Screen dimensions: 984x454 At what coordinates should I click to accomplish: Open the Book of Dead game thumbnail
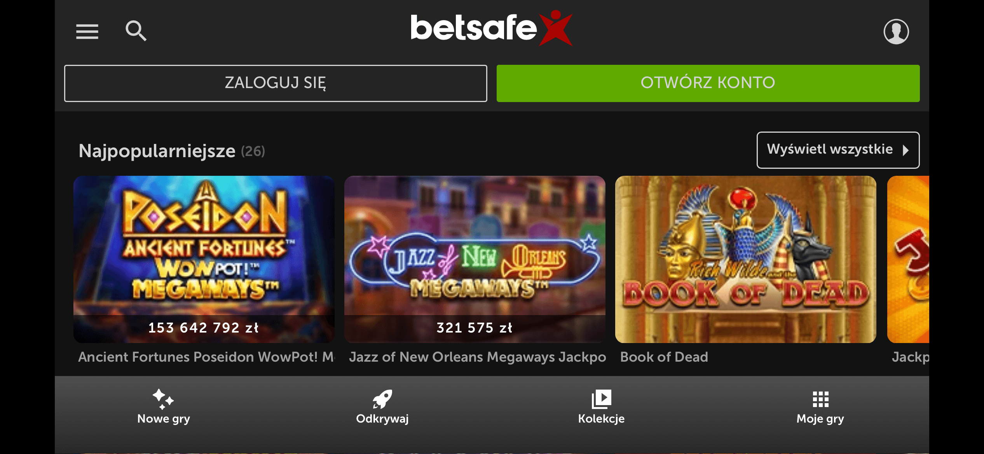tap(746, 259)
